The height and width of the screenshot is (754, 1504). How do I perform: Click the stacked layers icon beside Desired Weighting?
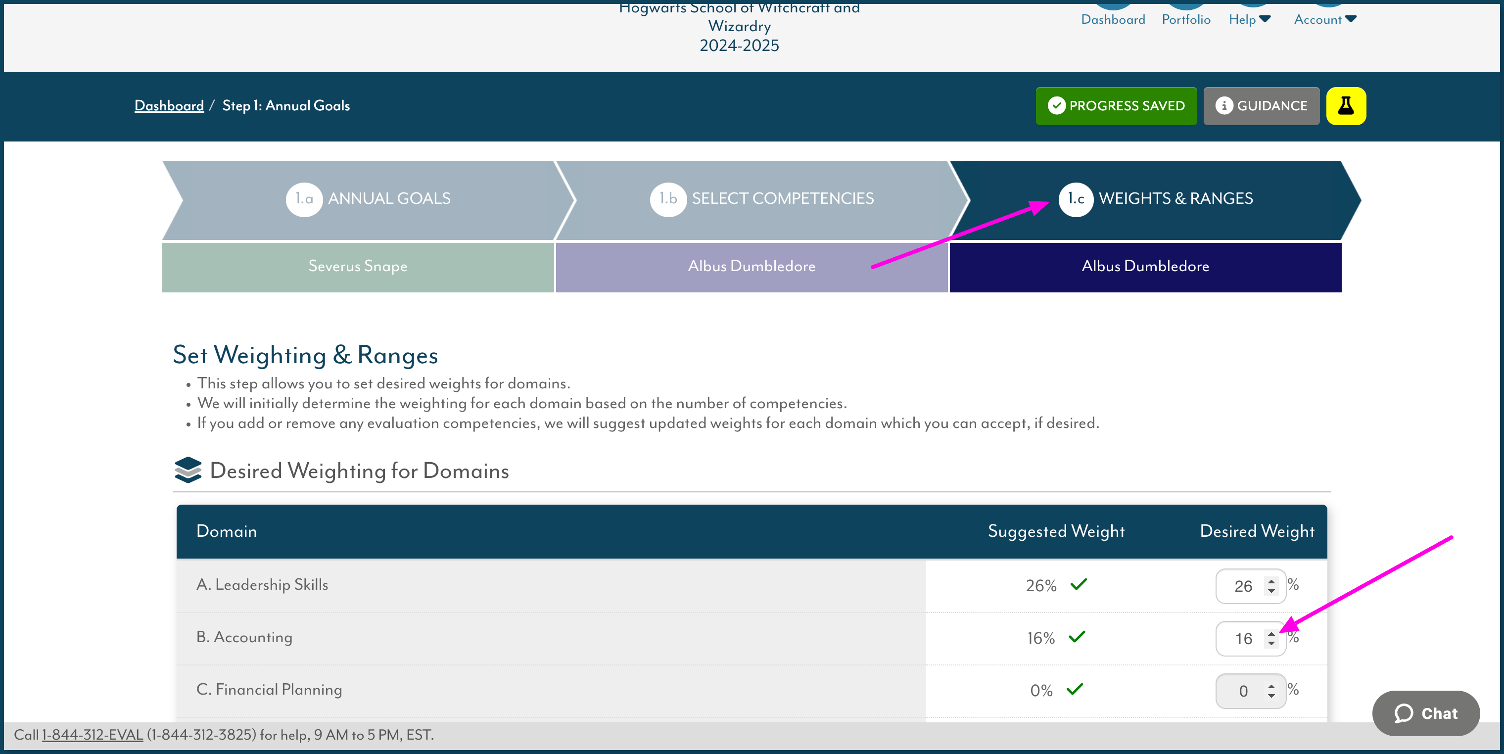(188, 470)
